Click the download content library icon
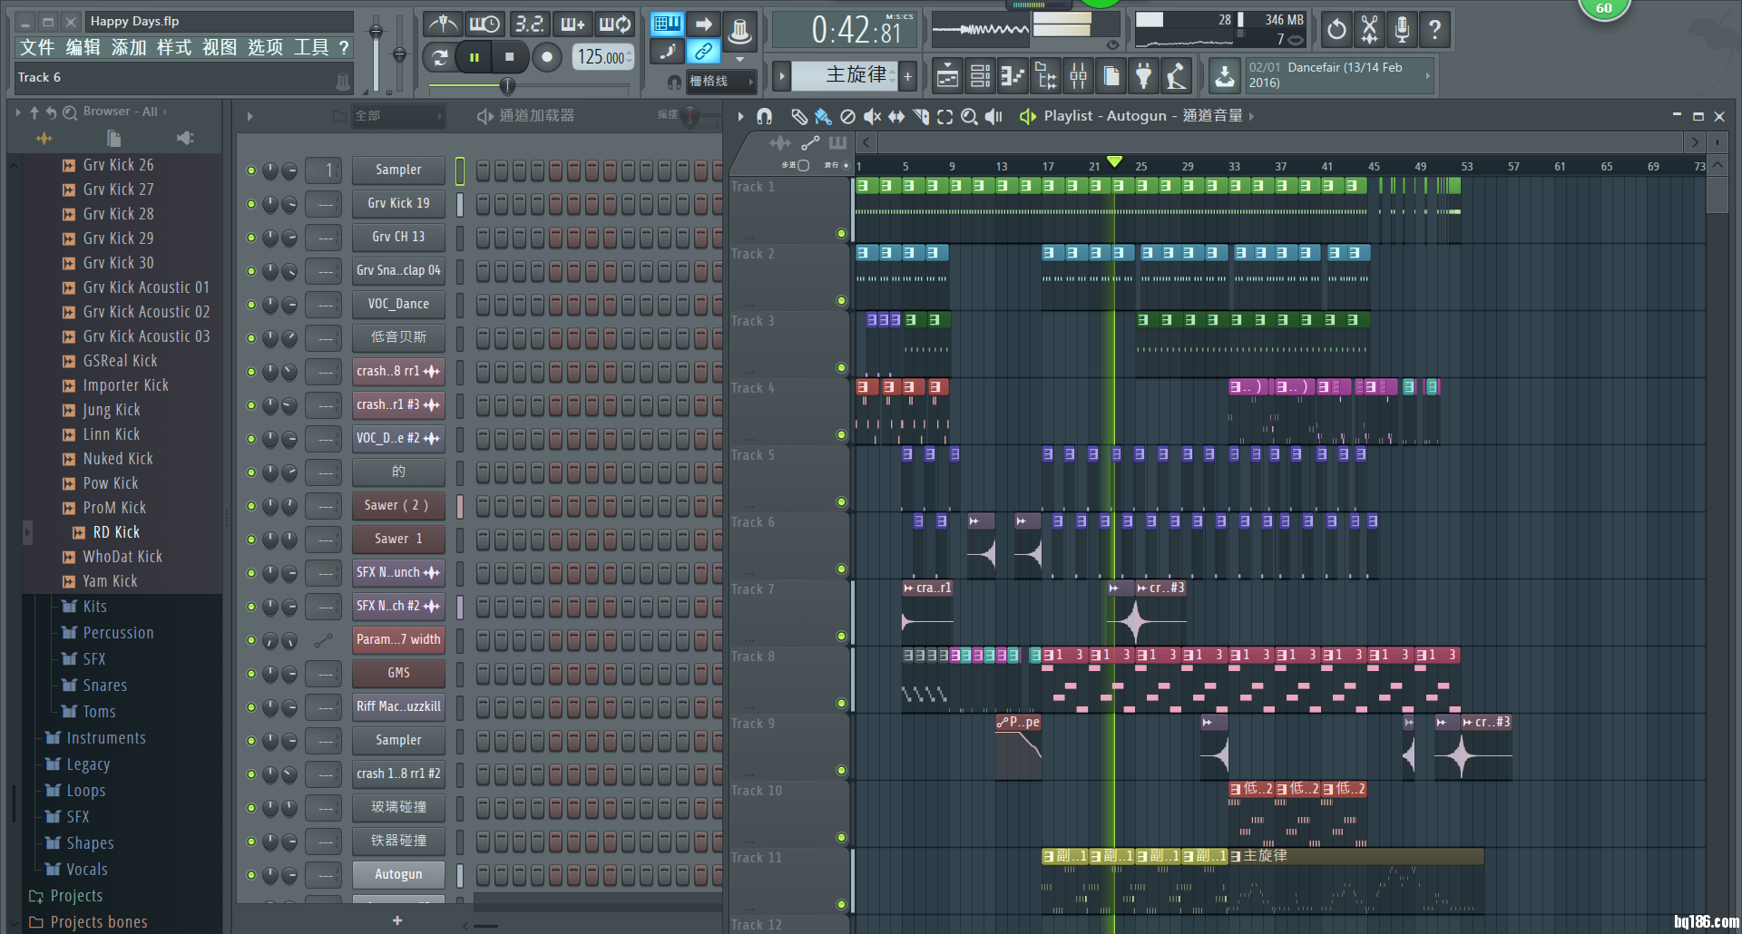The width and height of the screenshot is (1742, 934). tap(1225, 76)
